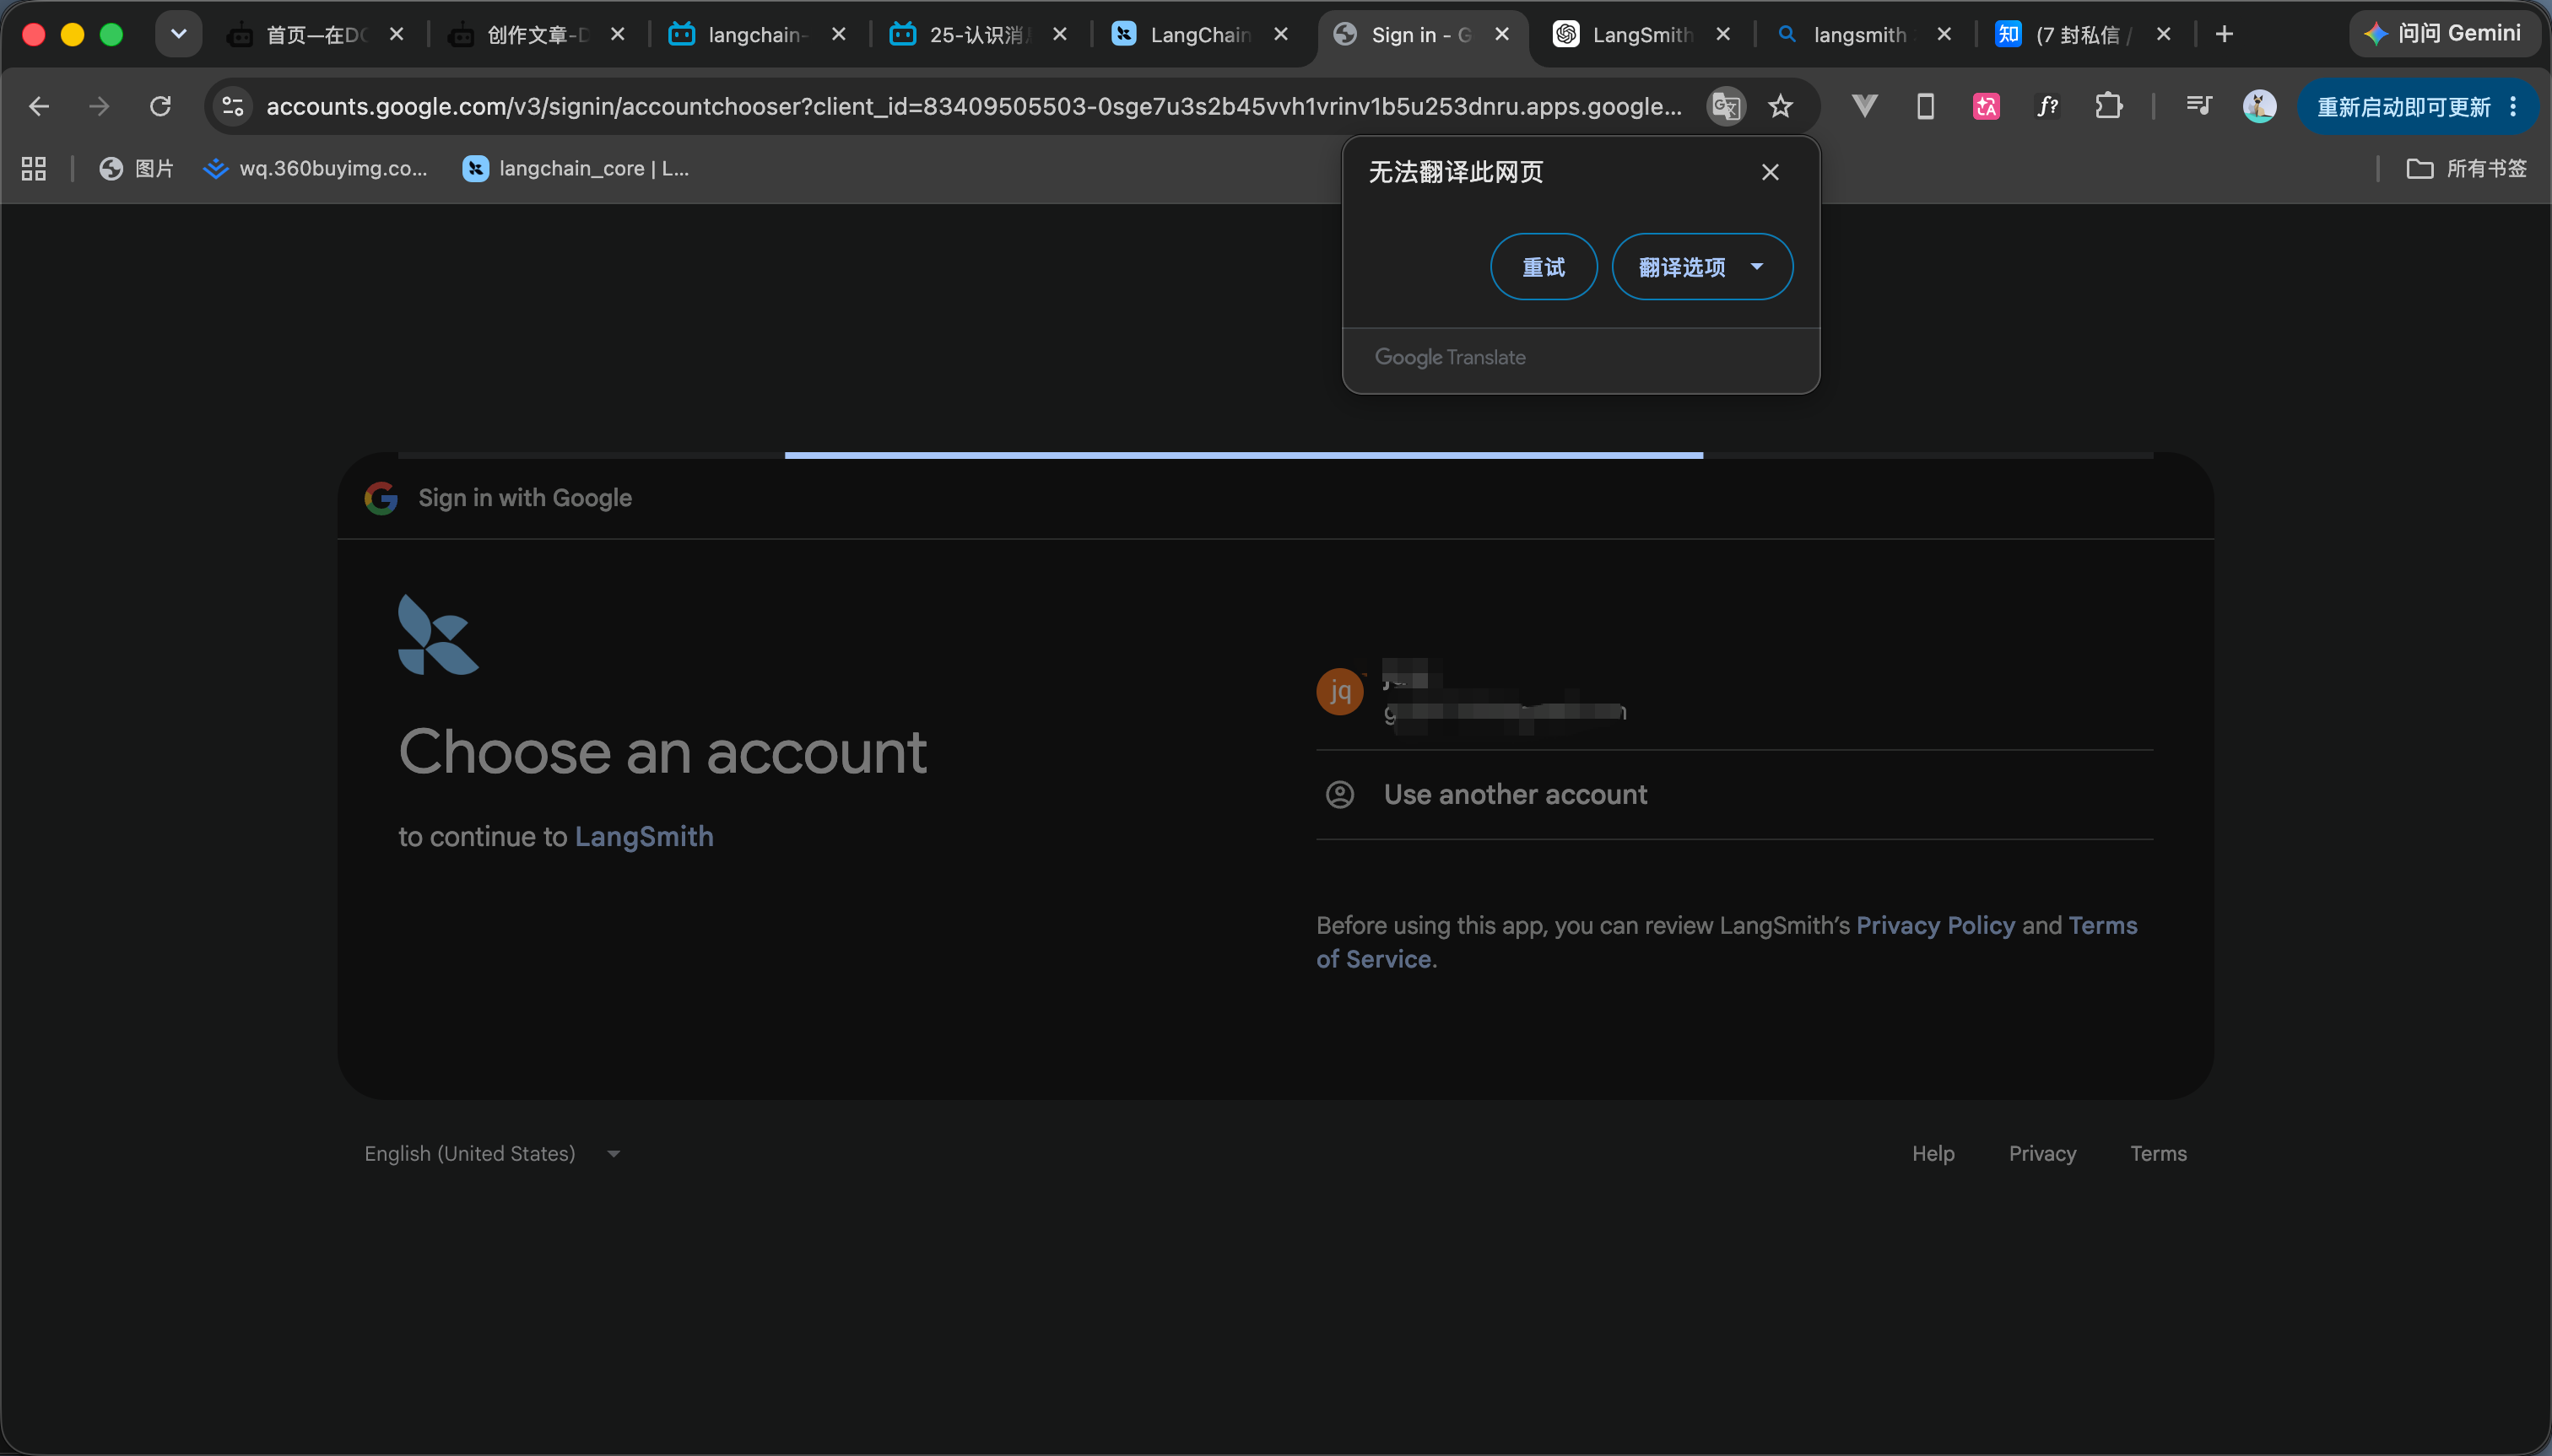
Task: Click 问问 Gemini button
Action: pyautogui.click(x=2443, y=34)
